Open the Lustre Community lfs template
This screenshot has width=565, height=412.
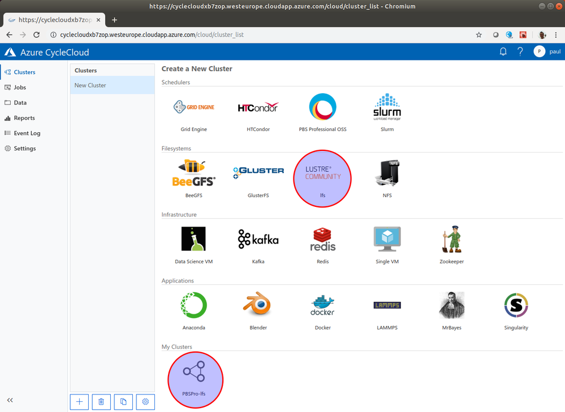[x=322, y=179]
